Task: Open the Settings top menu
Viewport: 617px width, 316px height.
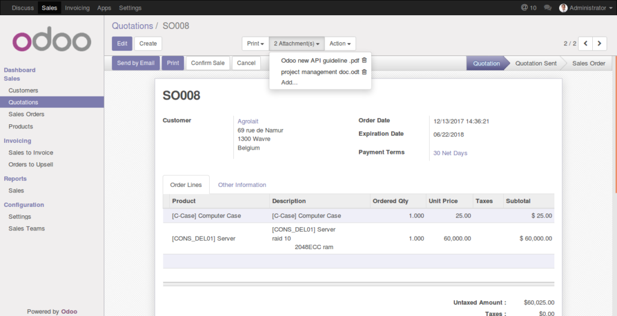Action: point(130,8)
